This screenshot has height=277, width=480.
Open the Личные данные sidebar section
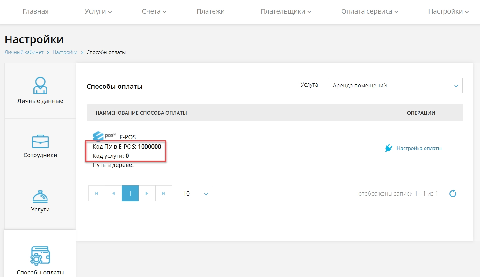40,90
